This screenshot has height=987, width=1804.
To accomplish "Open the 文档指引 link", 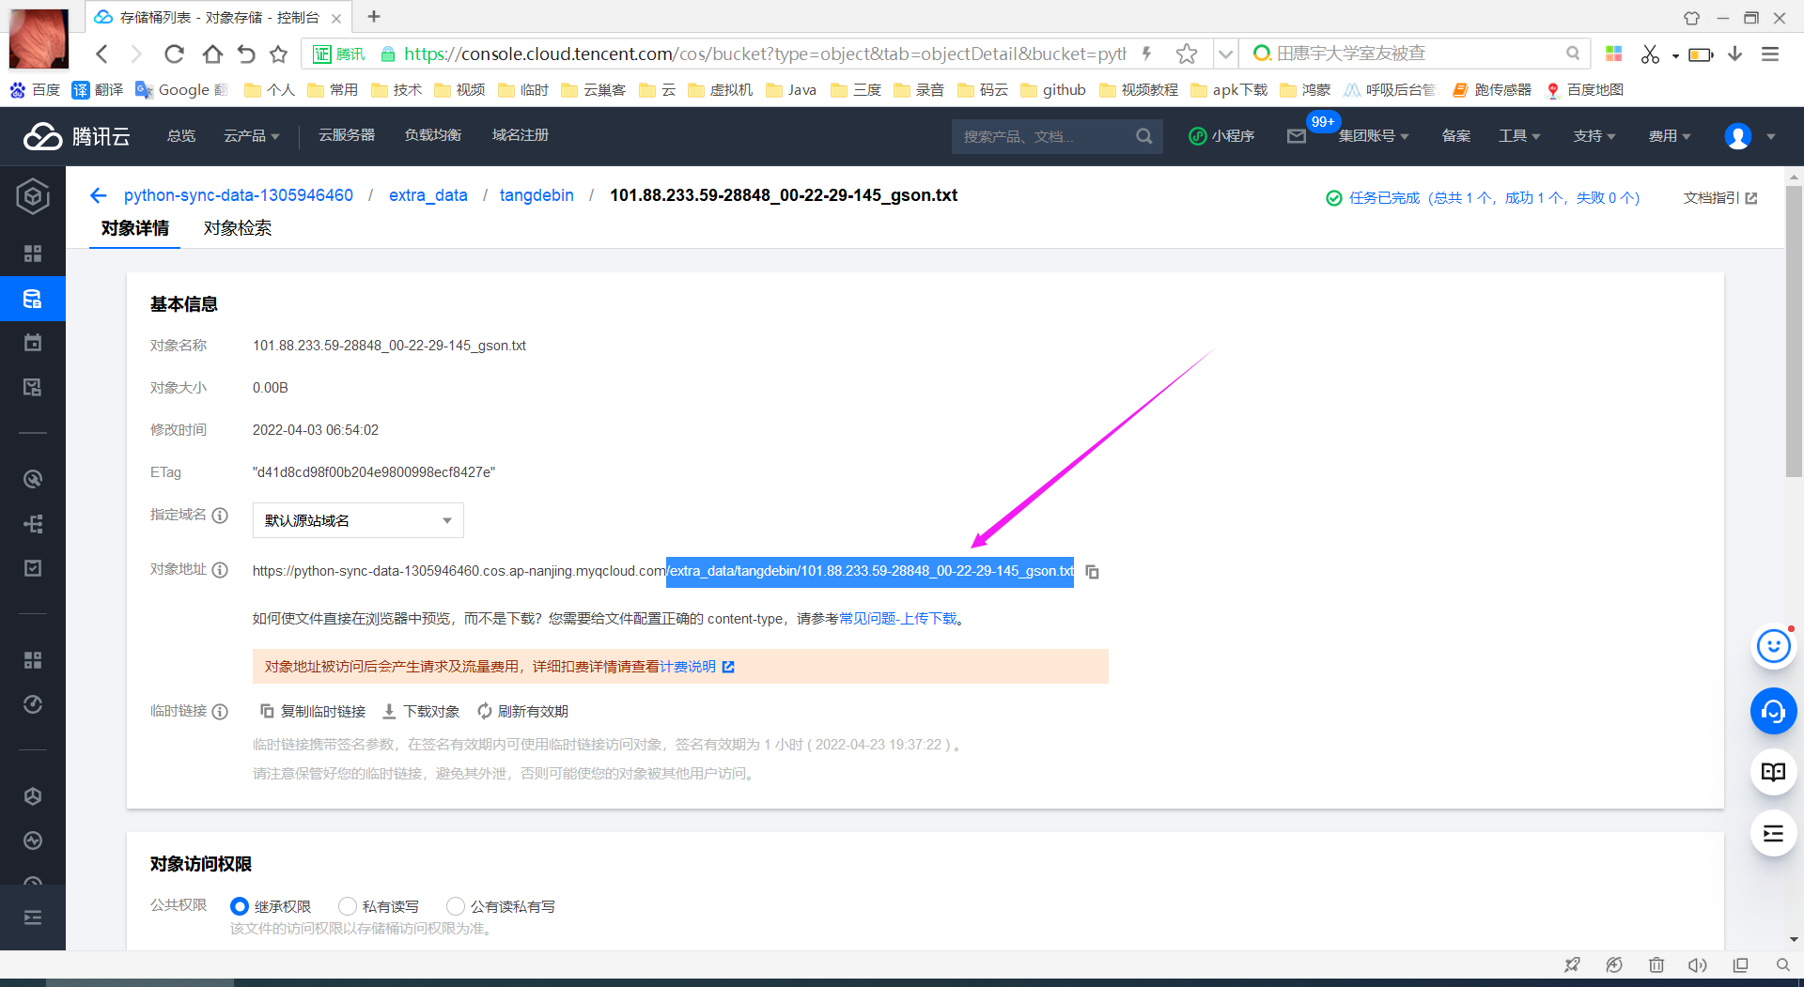I will pos(1719,198).
